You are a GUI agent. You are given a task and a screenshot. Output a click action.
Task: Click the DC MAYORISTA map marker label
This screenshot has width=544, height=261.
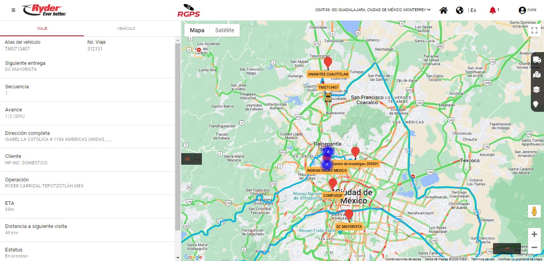(x=349, y=227)
